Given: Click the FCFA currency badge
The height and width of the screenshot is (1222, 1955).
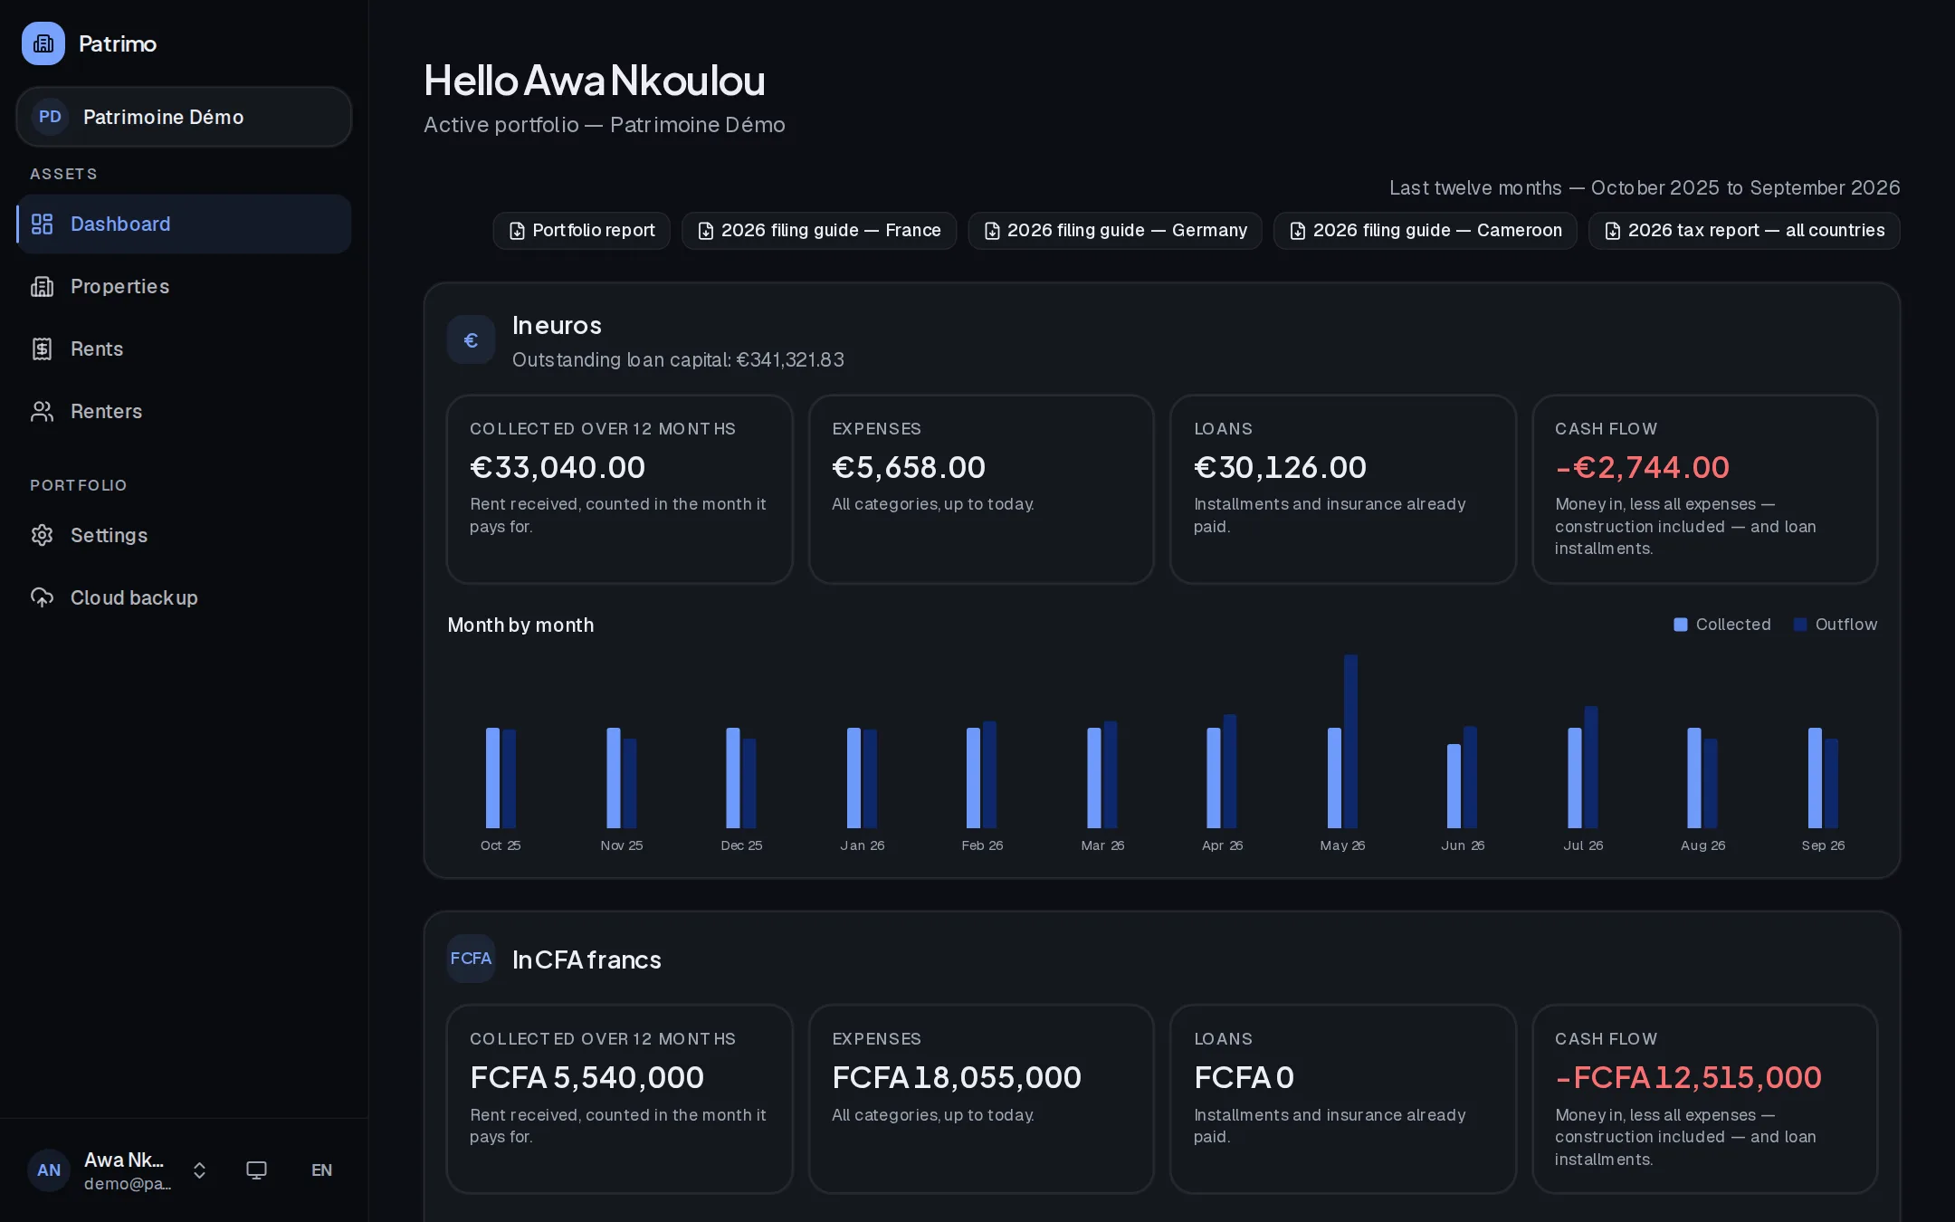Looking at the screenshot, I should (471, 959).
